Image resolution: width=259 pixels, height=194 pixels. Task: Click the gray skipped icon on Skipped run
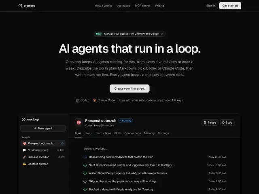click(x=85, y=181)
